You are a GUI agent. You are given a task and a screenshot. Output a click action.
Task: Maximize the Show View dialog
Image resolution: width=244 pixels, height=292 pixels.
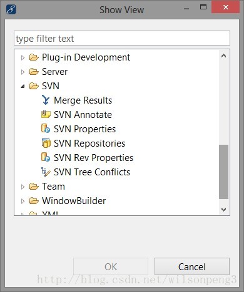pyautogui.click(x=203, y=7)
